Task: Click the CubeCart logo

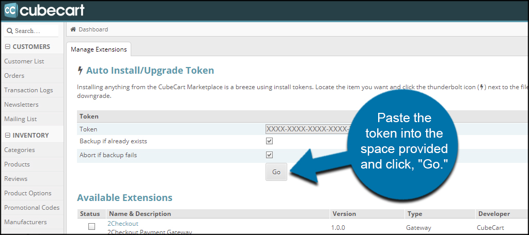Action: 44,10
